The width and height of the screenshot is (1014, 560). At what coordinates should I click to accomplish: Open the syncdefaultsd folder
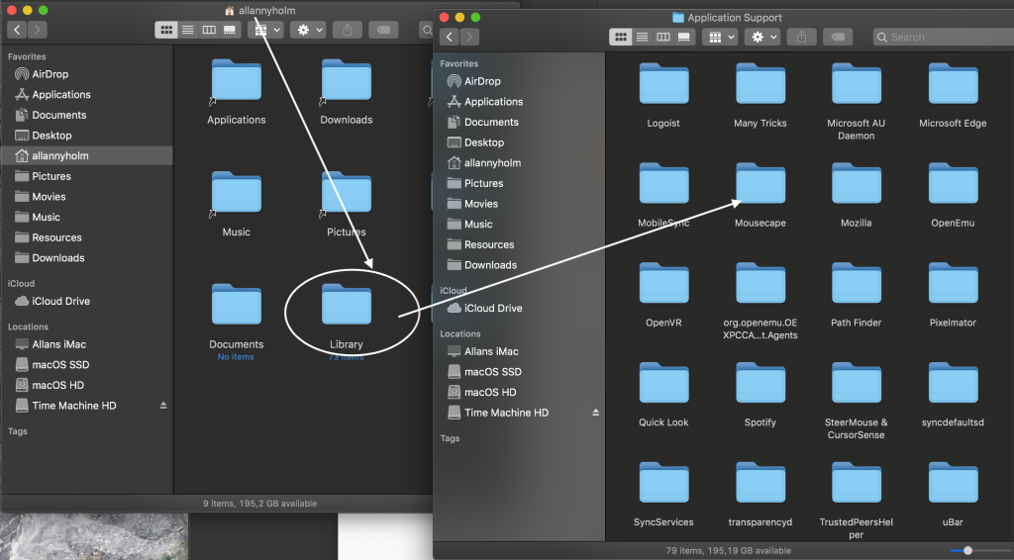pyautogui.click(x=954, y=383)
